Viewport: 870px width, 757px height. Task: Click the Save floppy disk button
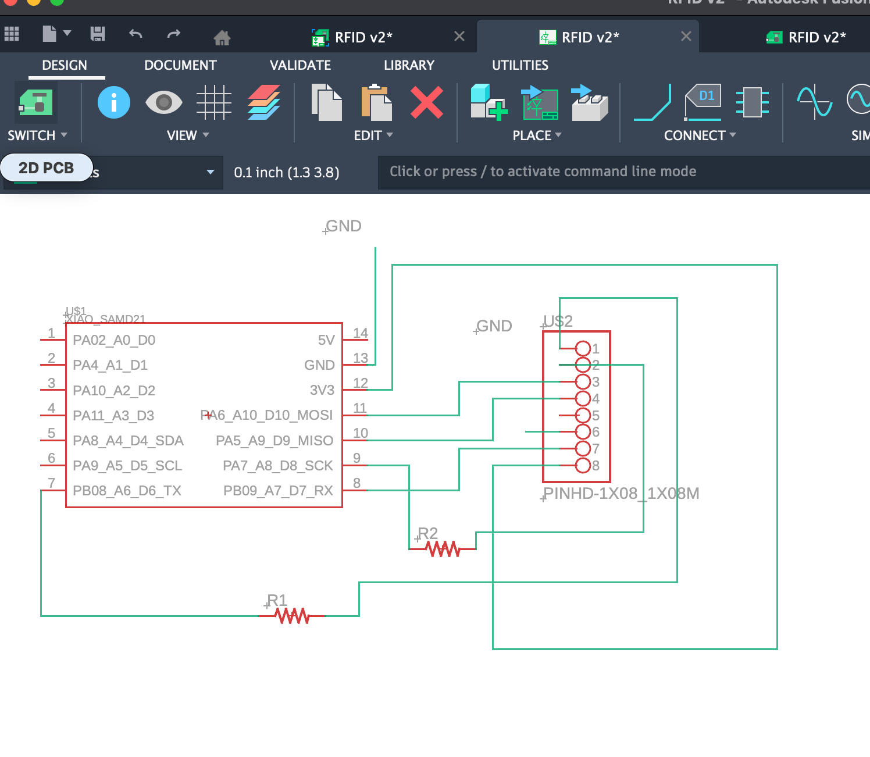(98, 34)
